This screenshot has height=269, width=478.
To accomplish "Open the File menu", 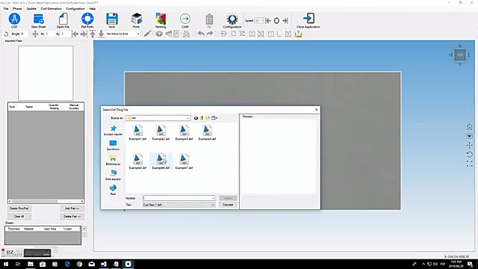I will point(6,8).
